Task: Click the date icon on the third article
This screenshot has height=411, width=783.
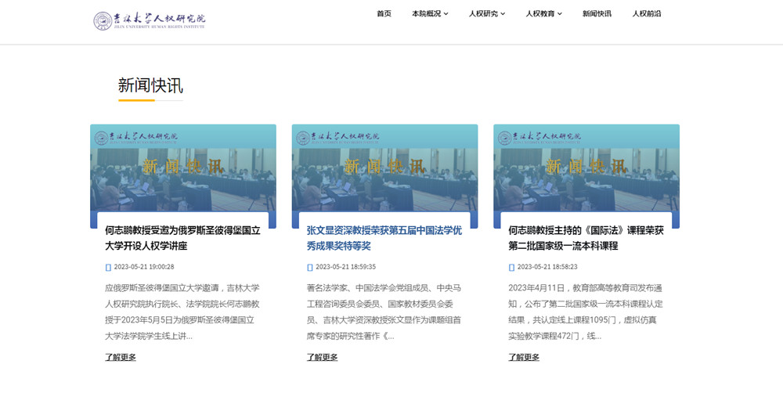Action: click(x=512, y=267)
